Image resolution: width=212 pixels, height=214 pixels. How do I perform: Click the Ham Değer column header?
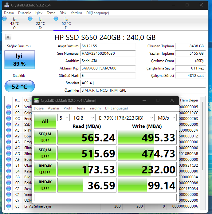coord(189,100)
